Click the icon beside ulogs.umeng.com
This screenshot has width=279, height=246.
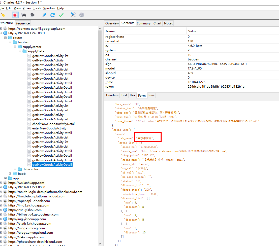(x=5, y=228)
